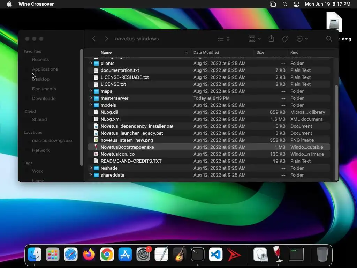Go back with the Finder back arrow
The width and height of the screenshot is (357, 268).
coord(94,39)
